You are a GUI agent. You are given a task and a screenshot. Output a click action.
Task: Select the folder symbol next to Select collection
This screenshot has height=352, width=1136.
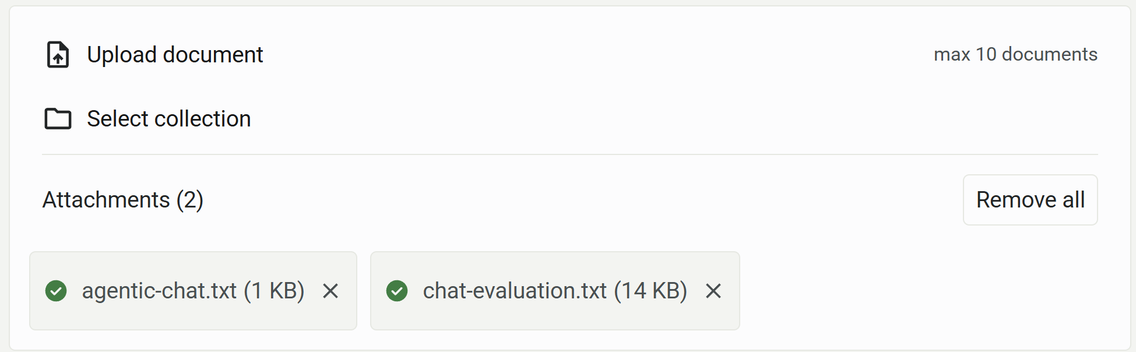57,118
